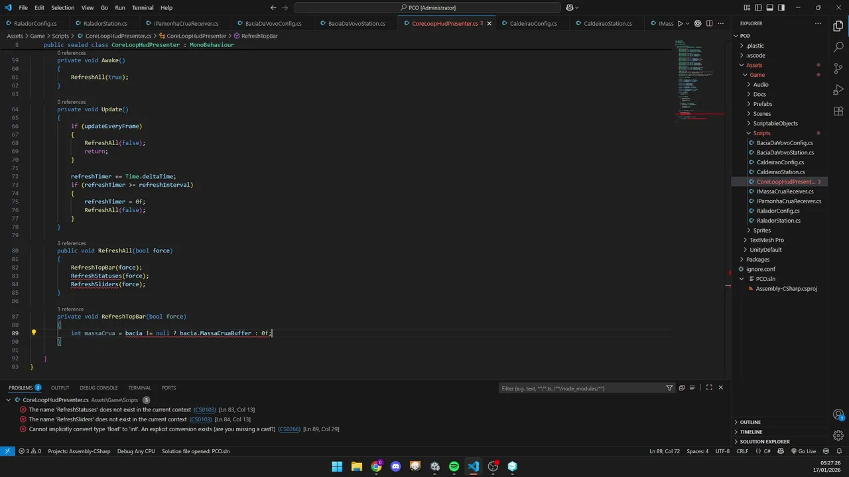The image size is (849, 477).
Task: Open the Run and Debug view
Action: click(838, 90)
